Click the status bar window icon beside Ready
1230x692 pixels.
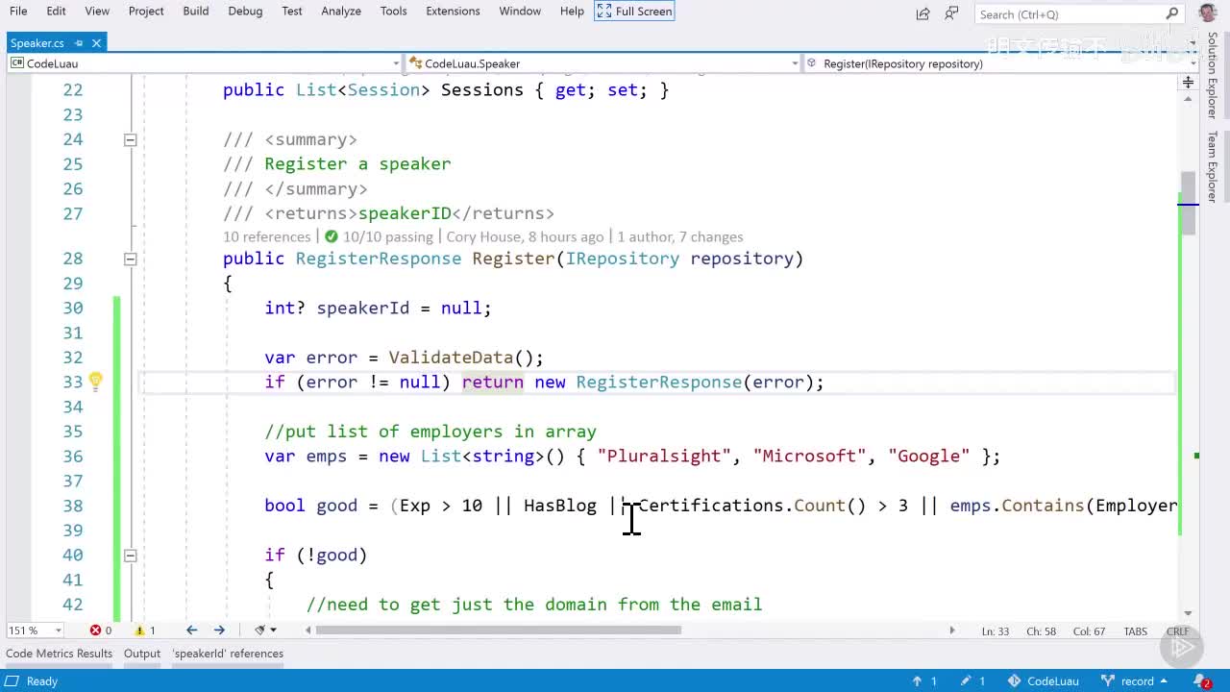click(12, 681)
